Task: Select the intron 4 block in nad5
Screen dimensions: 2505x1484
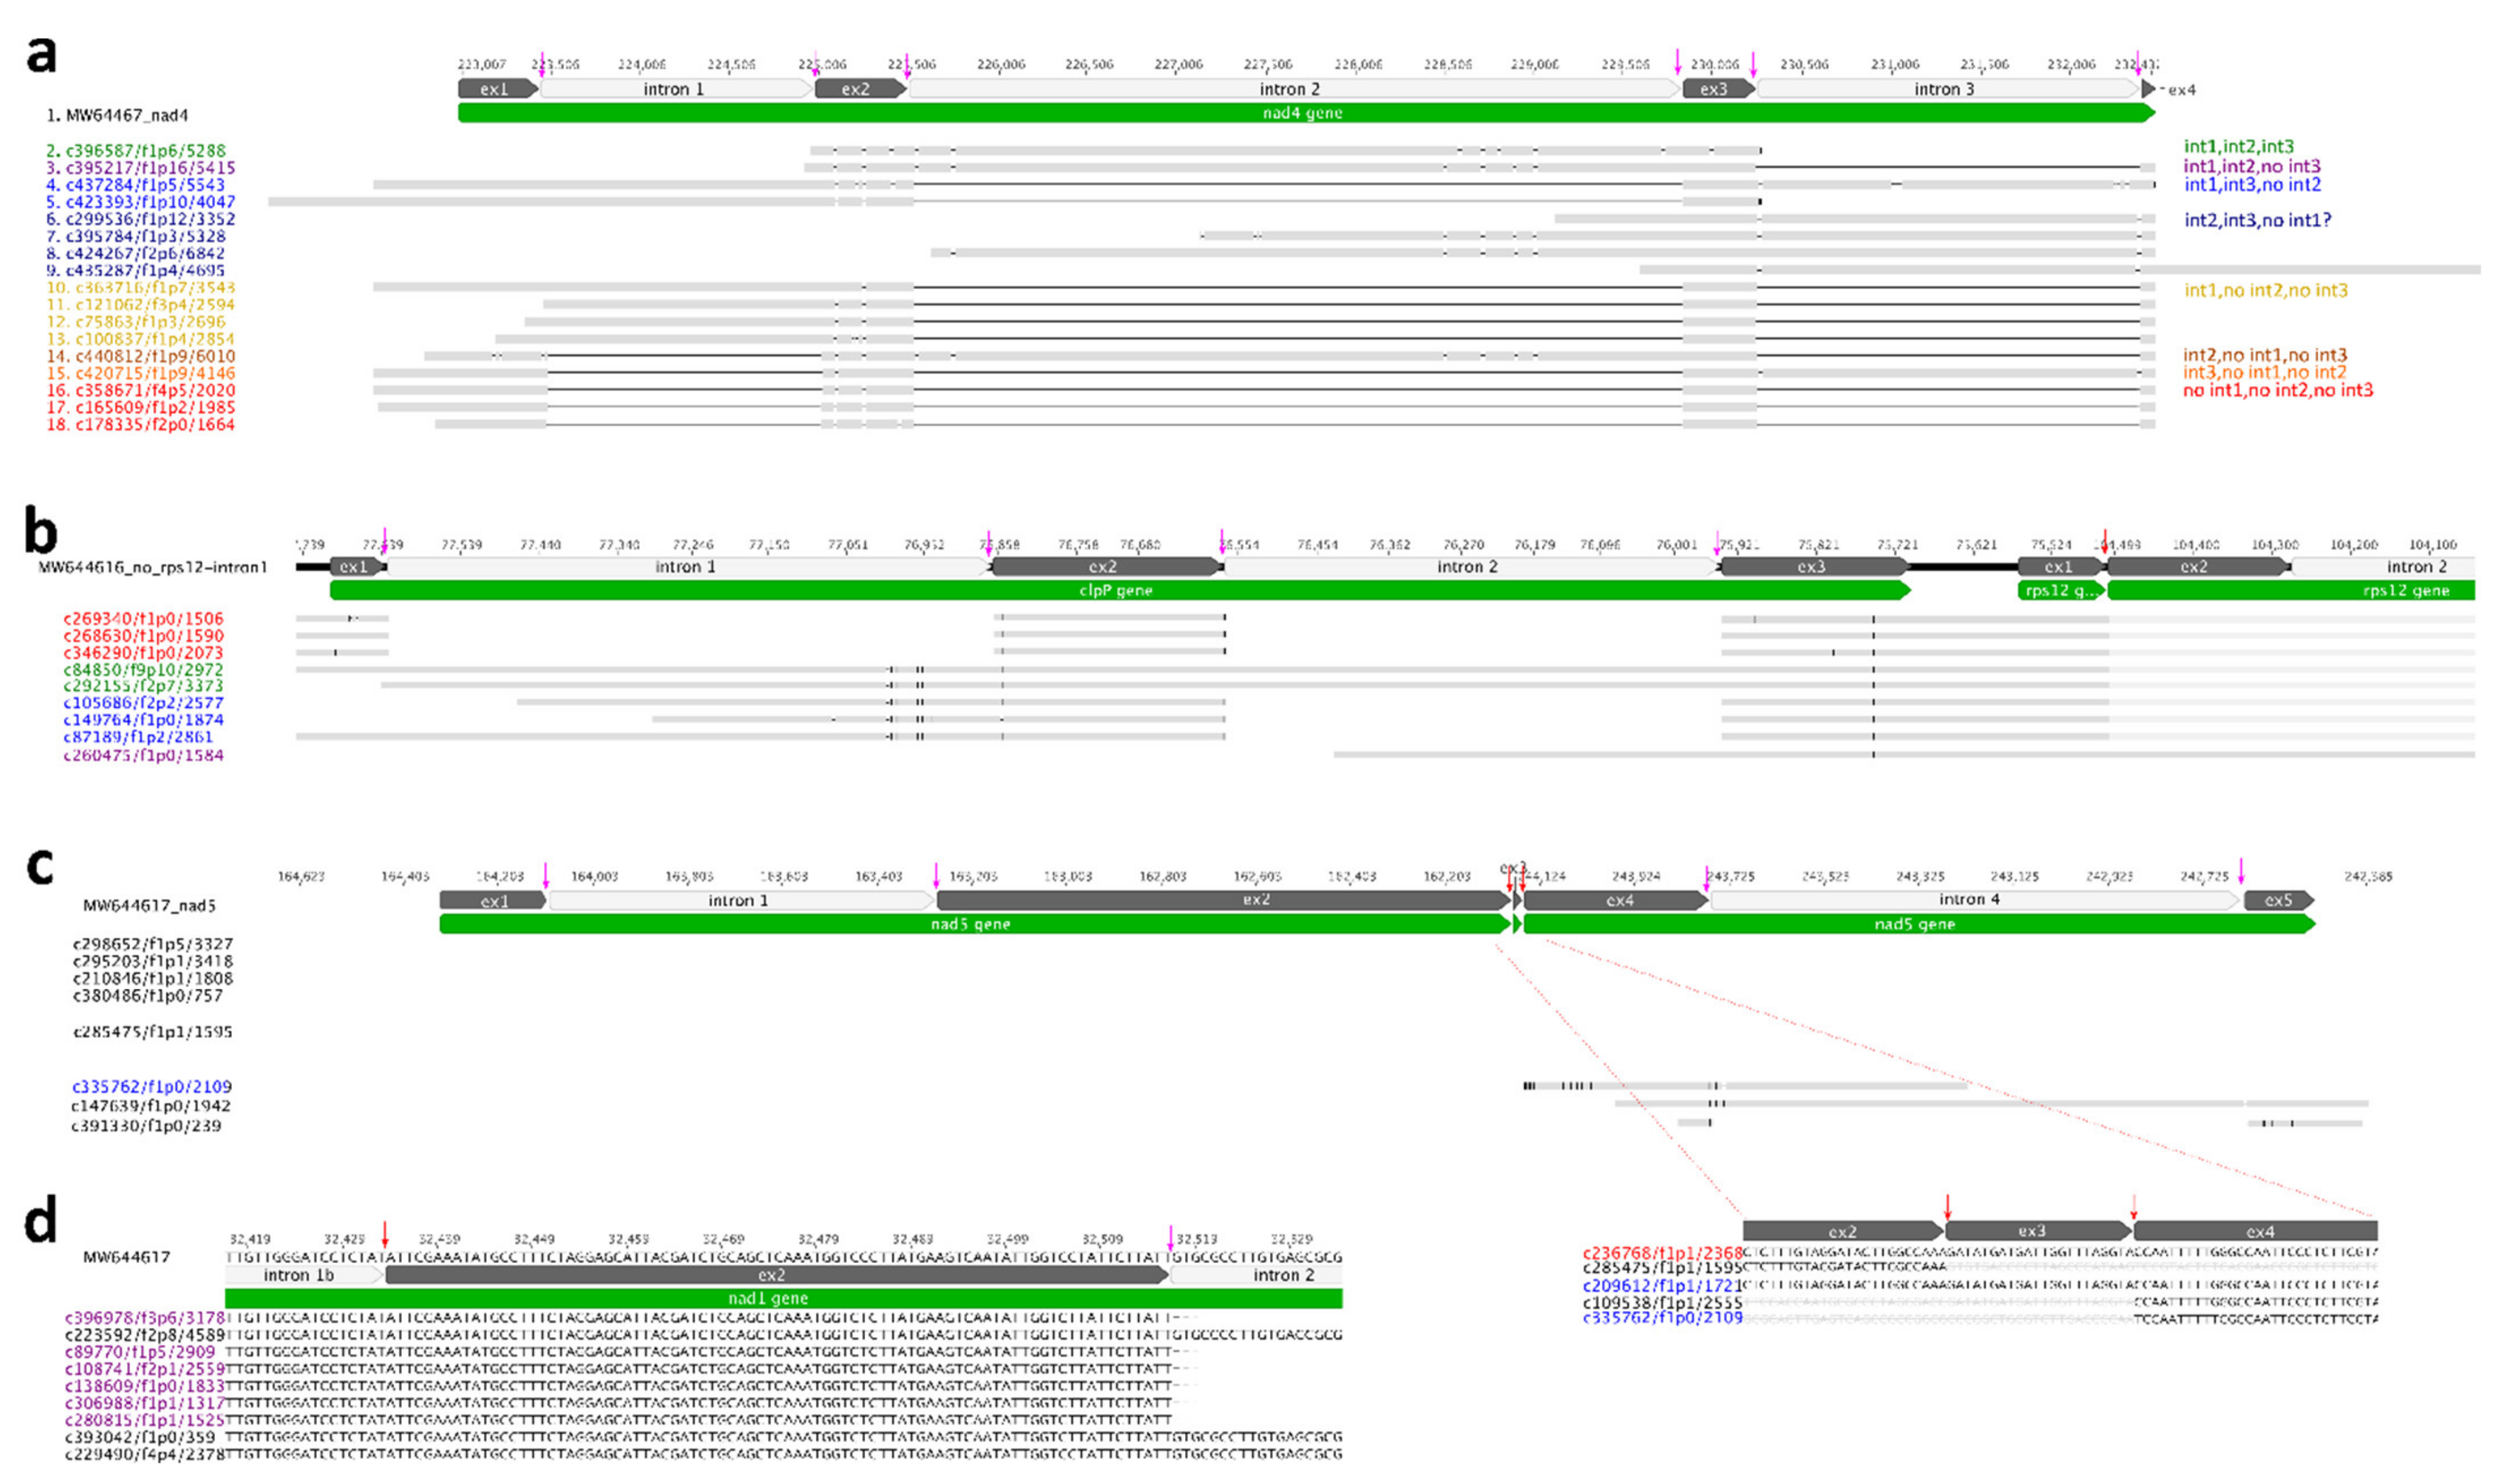Action: [1969, 900]
